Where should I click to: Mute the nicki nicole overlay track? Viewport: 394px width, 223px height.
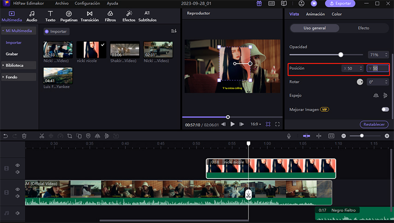click(x=18, y=172)
